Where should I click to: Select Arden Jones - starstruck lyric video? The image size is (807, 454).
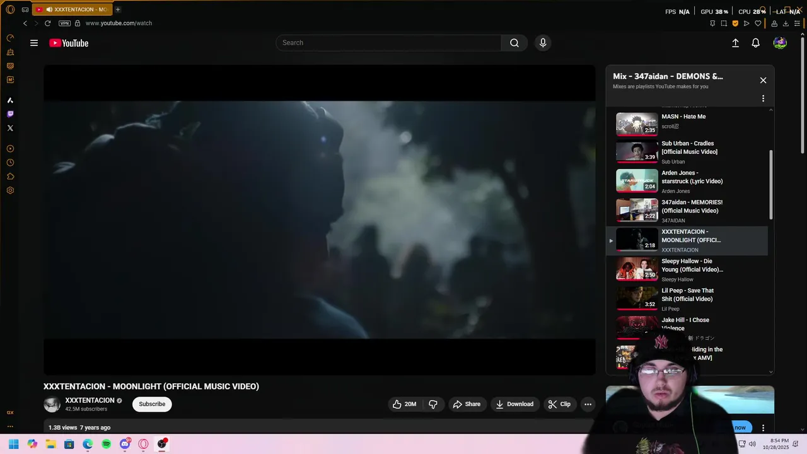pos(687,182)
